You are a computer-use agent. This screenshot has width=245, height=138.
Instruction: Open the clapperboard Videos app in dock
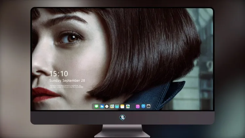pyautogui.click(x=117, y=106)
